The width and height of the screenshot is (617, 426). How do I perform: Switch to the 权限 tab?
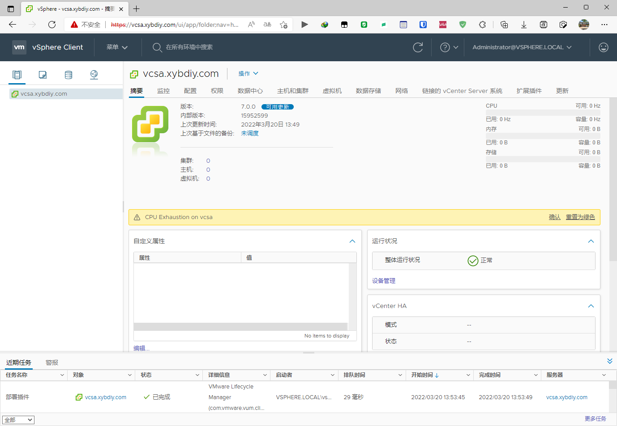click(217, 91)
